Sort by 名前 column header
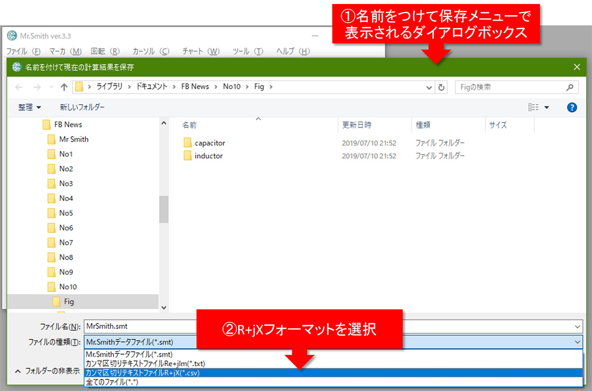Viewport: 592px width, 391px height. pos(189,125)
